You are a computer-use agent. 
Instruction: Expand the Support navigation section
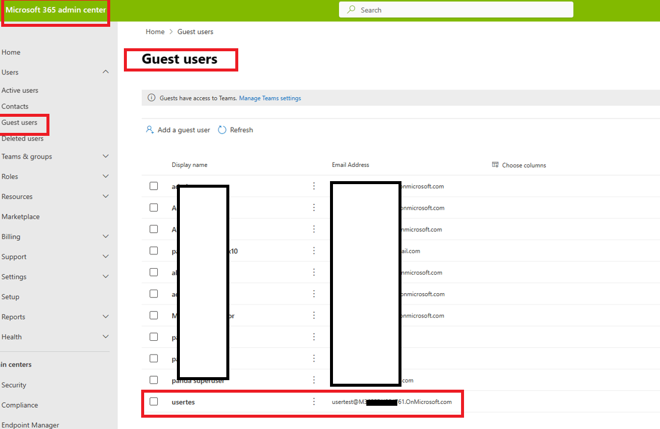105,256
